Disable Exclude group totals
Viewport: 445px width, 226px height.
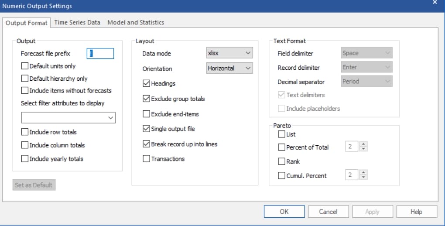[x=147, y=99]
